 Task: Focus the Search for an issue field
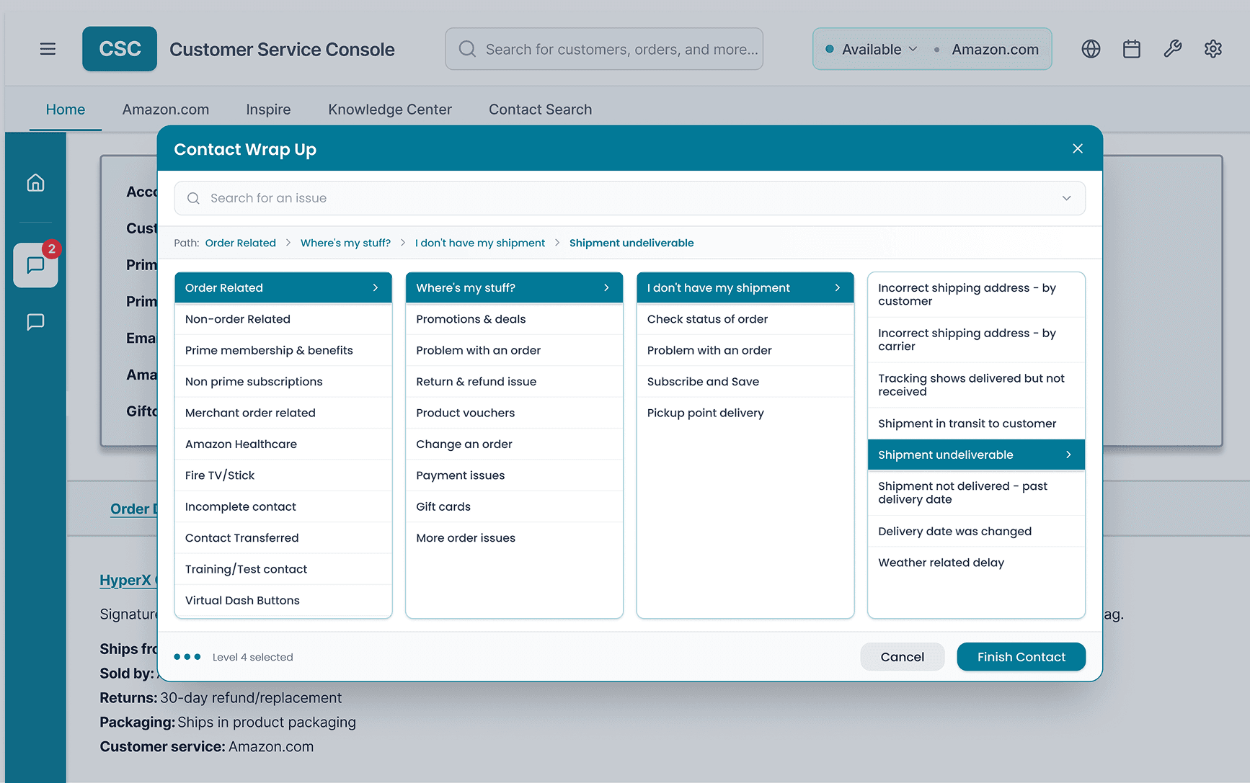[x=629, y=198]
